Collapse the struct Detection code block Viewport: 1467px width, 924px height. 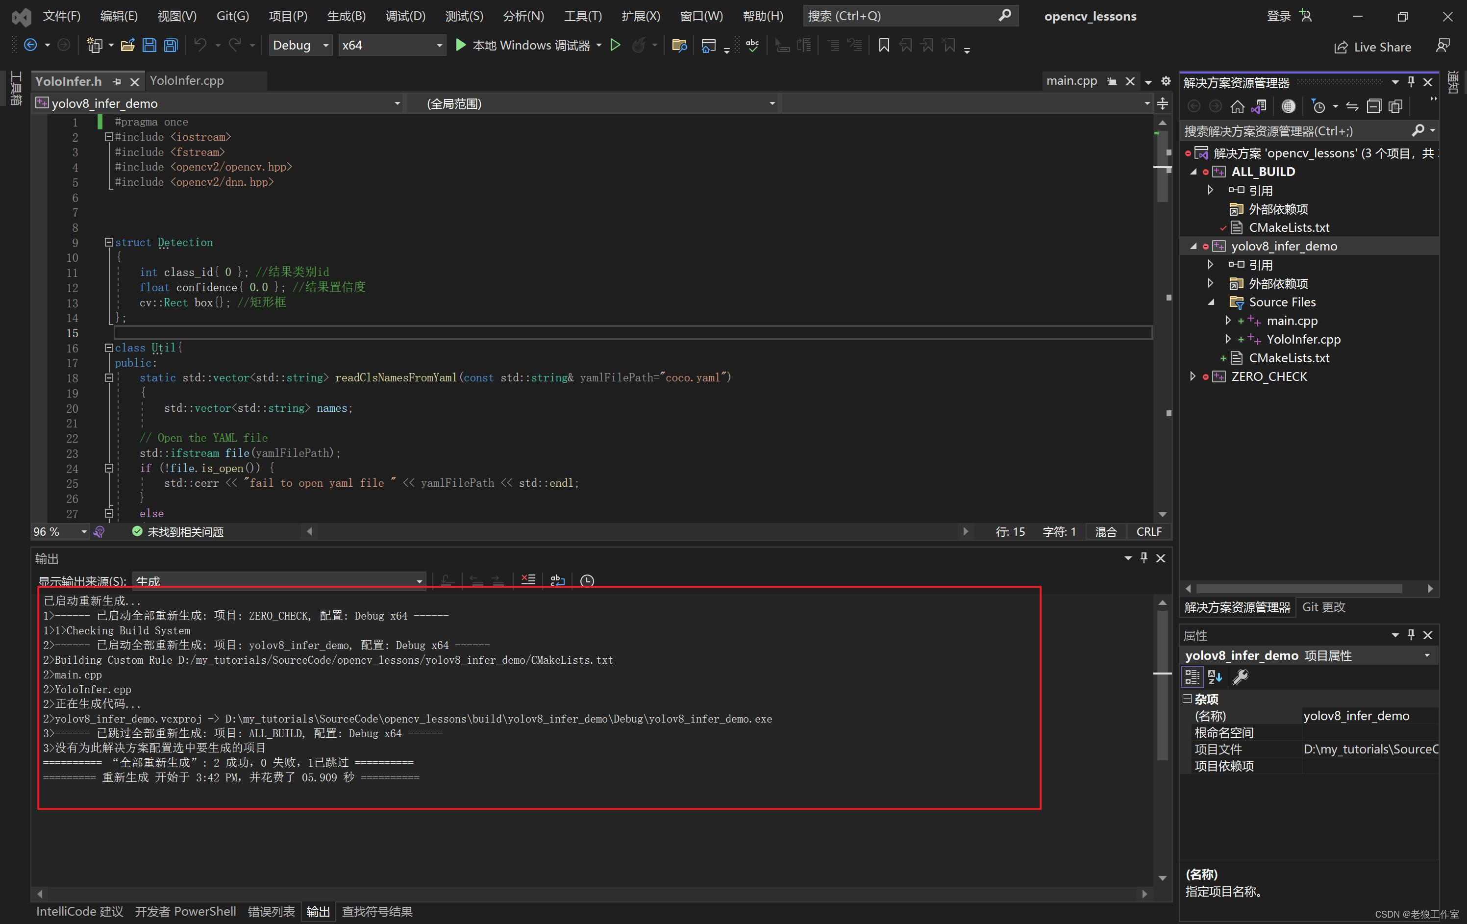(109, 242)
